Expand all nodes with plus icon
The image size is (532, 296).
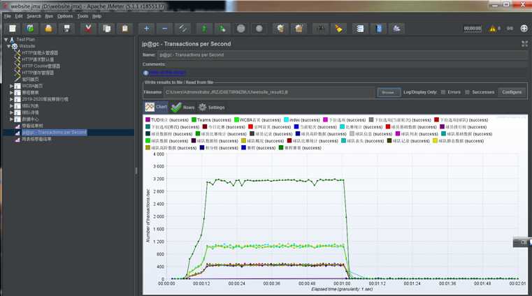[146, 29]
